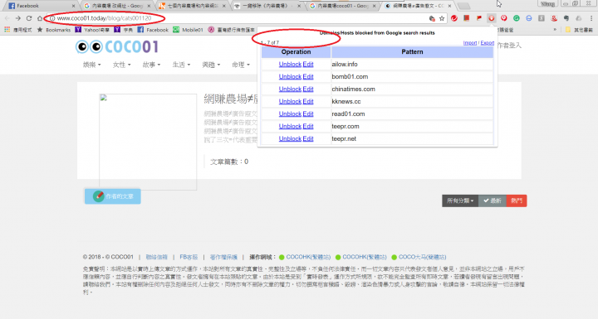Close the Facebook tab
The height and width of the screenshot is (319, 598).
click(73, 6)
